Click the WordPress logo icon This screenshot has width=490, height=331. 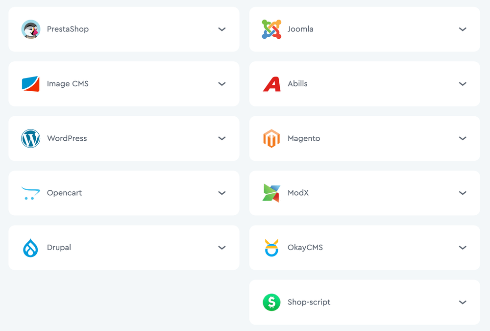tap(30, 139)
